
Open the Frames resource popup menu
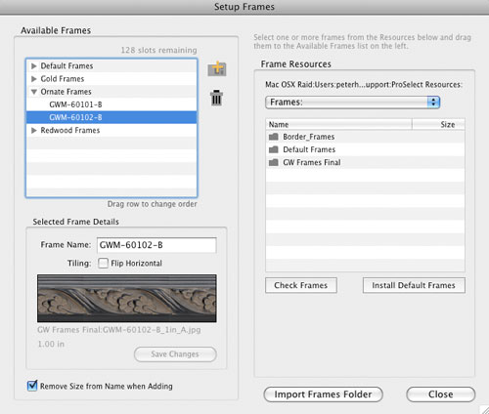tap(353, 103)
